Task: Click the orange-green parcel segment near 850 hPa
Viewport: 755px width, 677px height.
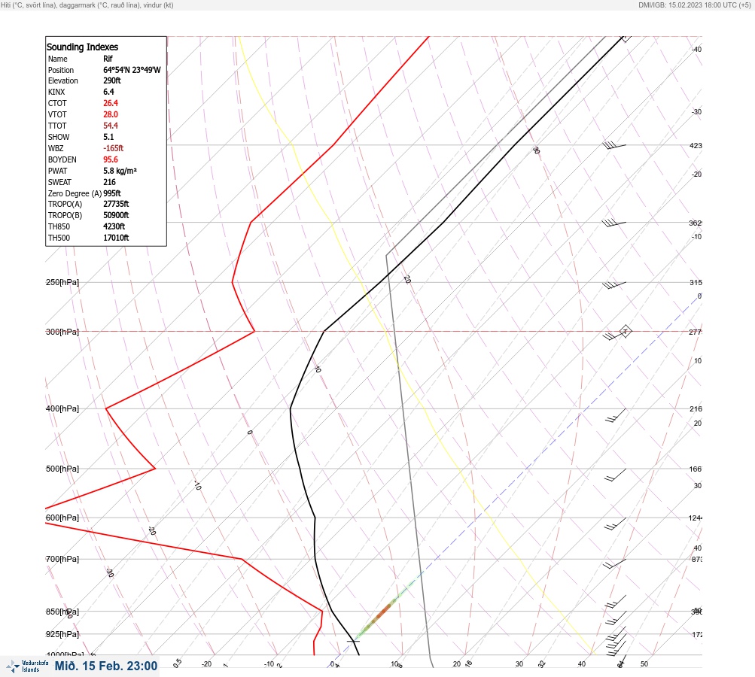Action: click(x=383, y=612)
